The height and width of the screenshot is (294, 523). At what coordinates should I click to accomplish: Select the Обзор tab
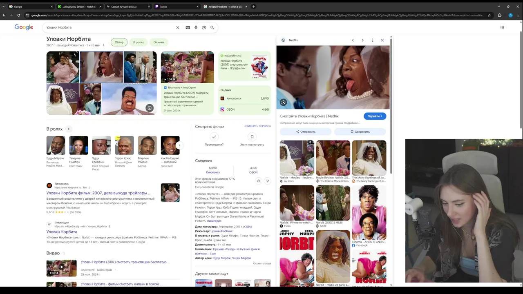(x=119, y=42)
